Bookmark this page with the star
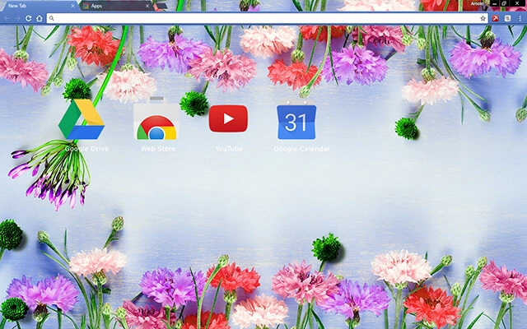The image size is (527, 329). click(483, 18)
